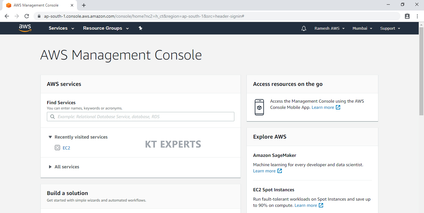Open the Mumbai region selector
This screenshot has height=213, width=424.
362,28
